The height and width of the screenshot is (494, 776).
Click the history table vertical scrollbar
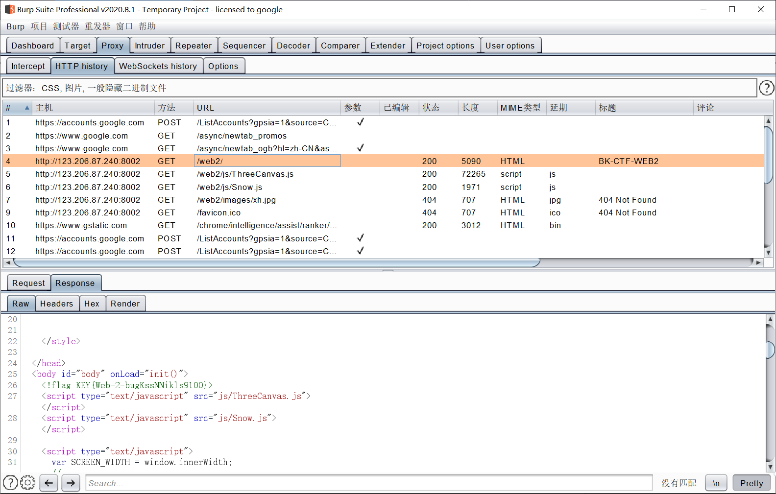tap(768, 155)
